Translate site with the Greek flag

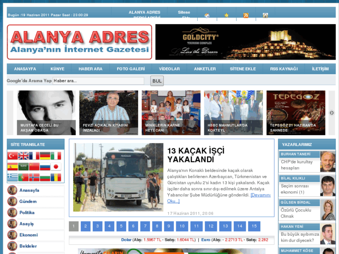tap(13, 178)
